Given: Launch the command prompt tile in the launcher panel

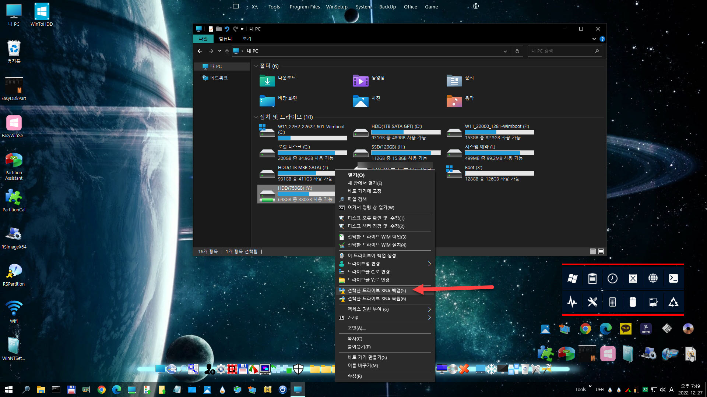Looking at the screenshot, I should (x=673, y=278).
